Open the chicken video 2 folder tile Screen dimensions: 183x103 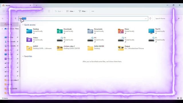[68, 48]
